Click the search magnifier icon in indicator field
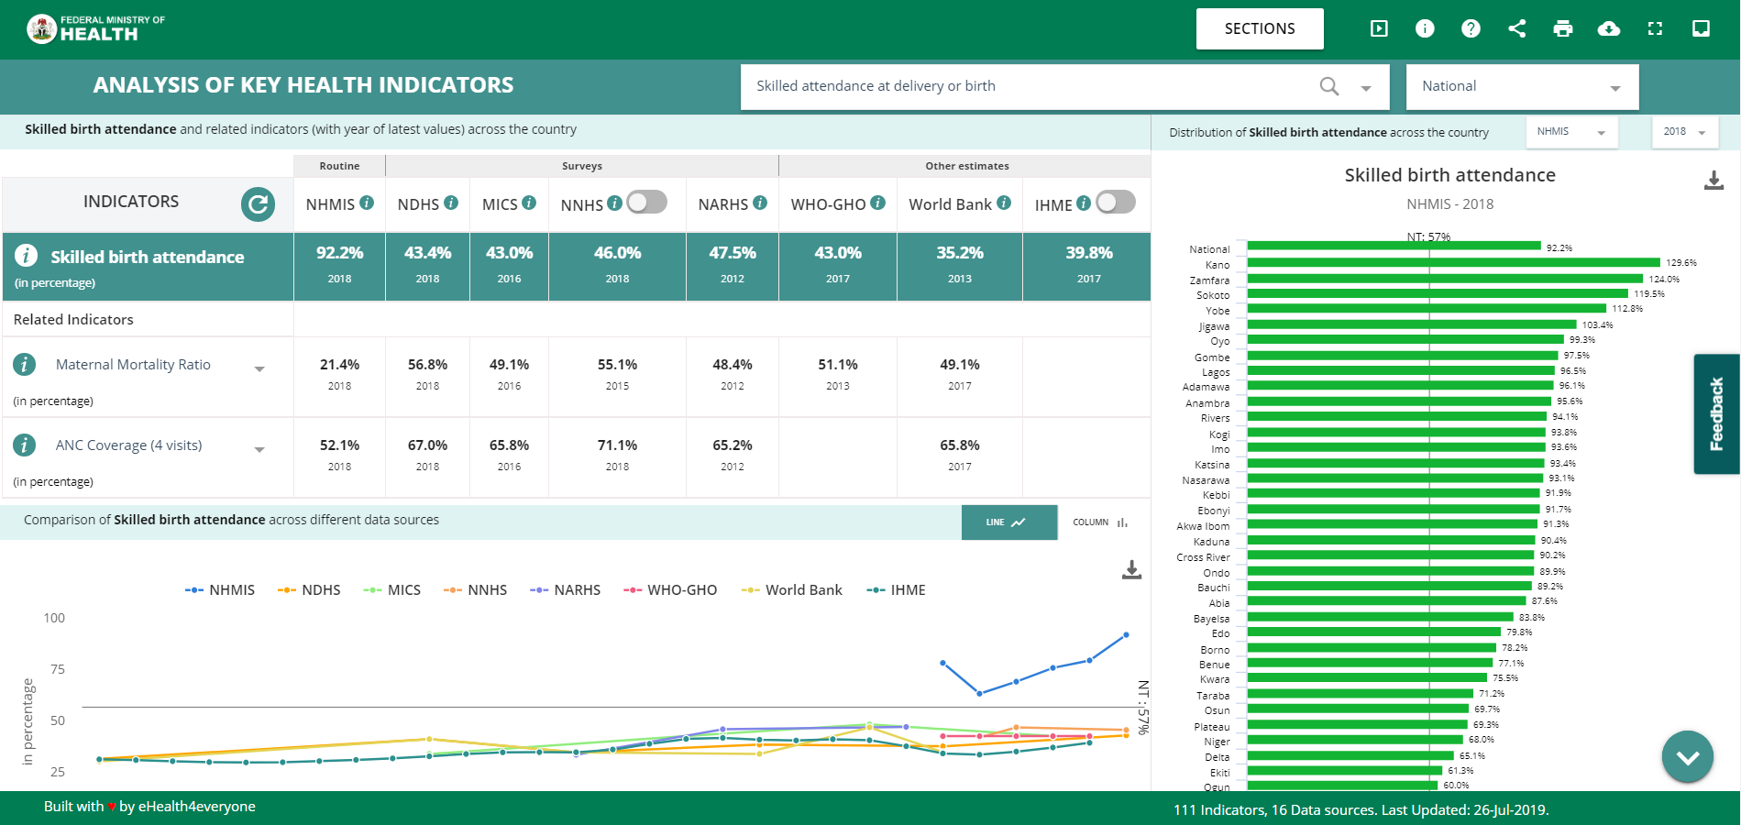 click(1329, 86)
